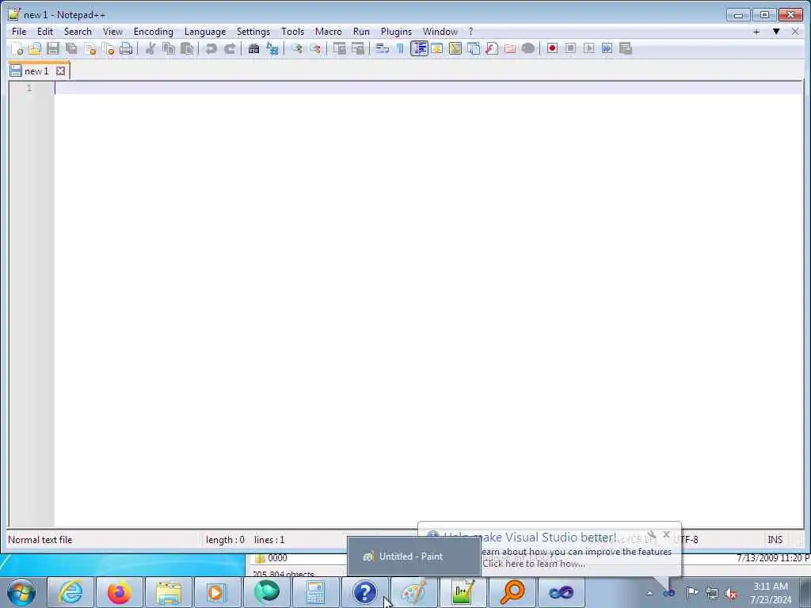The height and width of the screenshot is (608, 811).
Task: Open Firefox from the taskbar
Action: pos(119,592)
